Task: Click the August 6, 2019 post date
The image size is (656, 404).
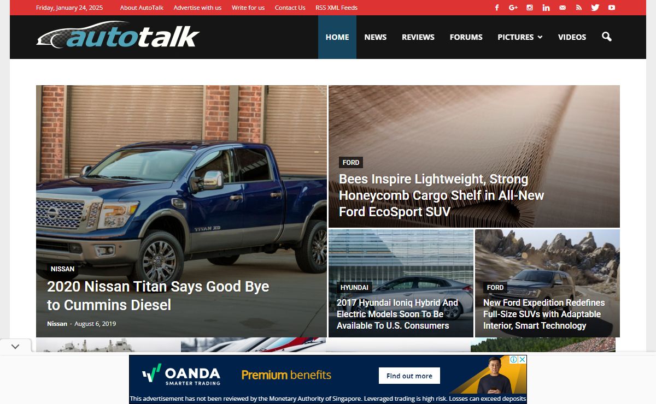Action: (95, 324)
